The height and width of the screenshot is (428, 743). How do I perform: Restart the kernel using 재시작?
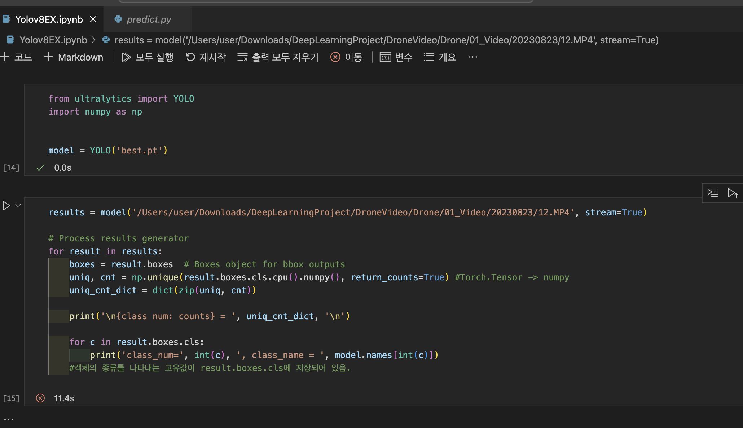[x=206, y=57]
